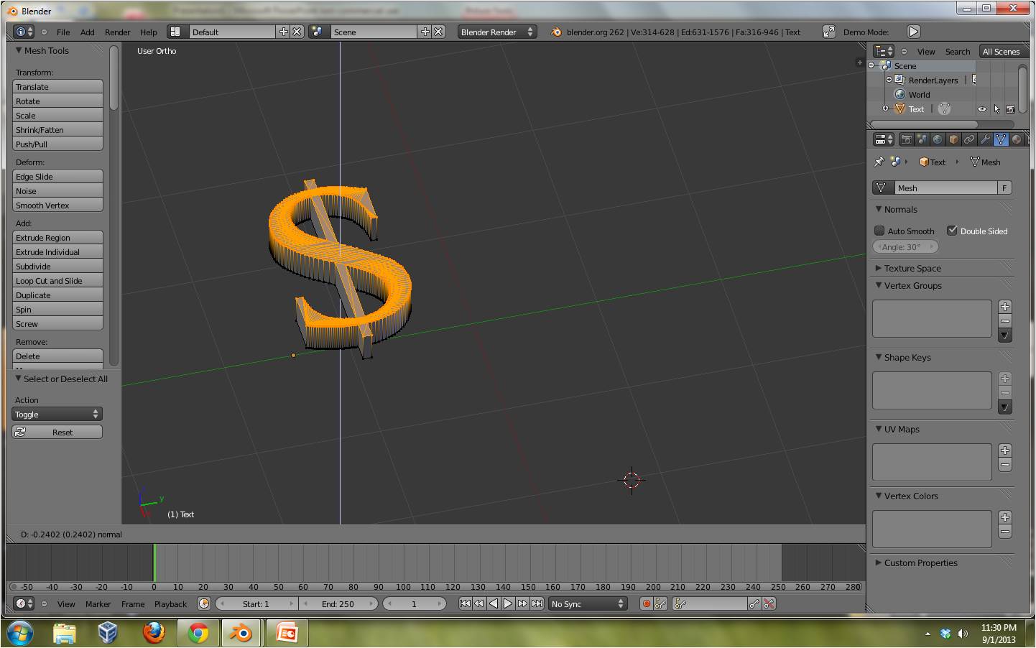1036x648 pixels.
Task: Open the Add menu
Action: (87, 32)
